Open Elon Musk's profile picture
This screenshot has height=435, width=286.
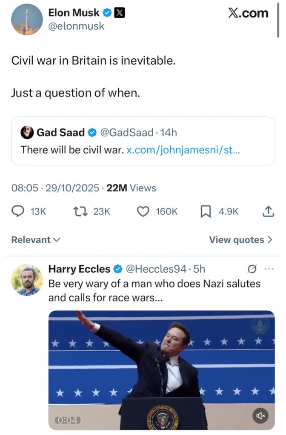27,19
